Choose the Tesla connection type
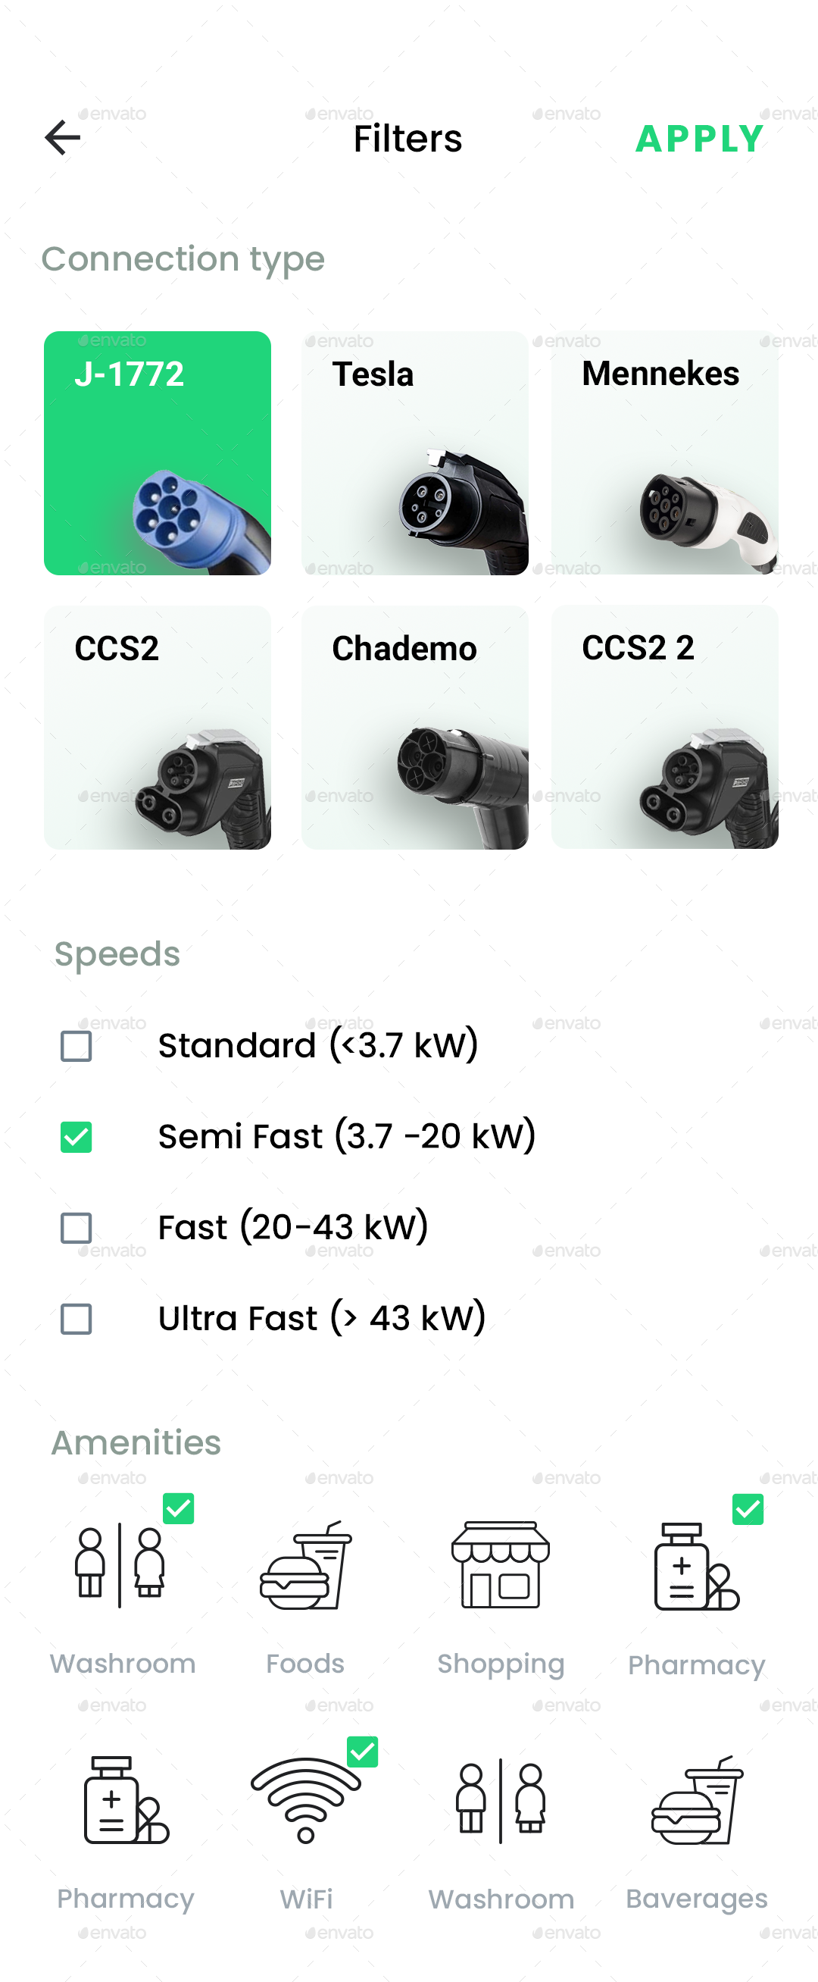 pyautogui.click(x=414, y=453)
